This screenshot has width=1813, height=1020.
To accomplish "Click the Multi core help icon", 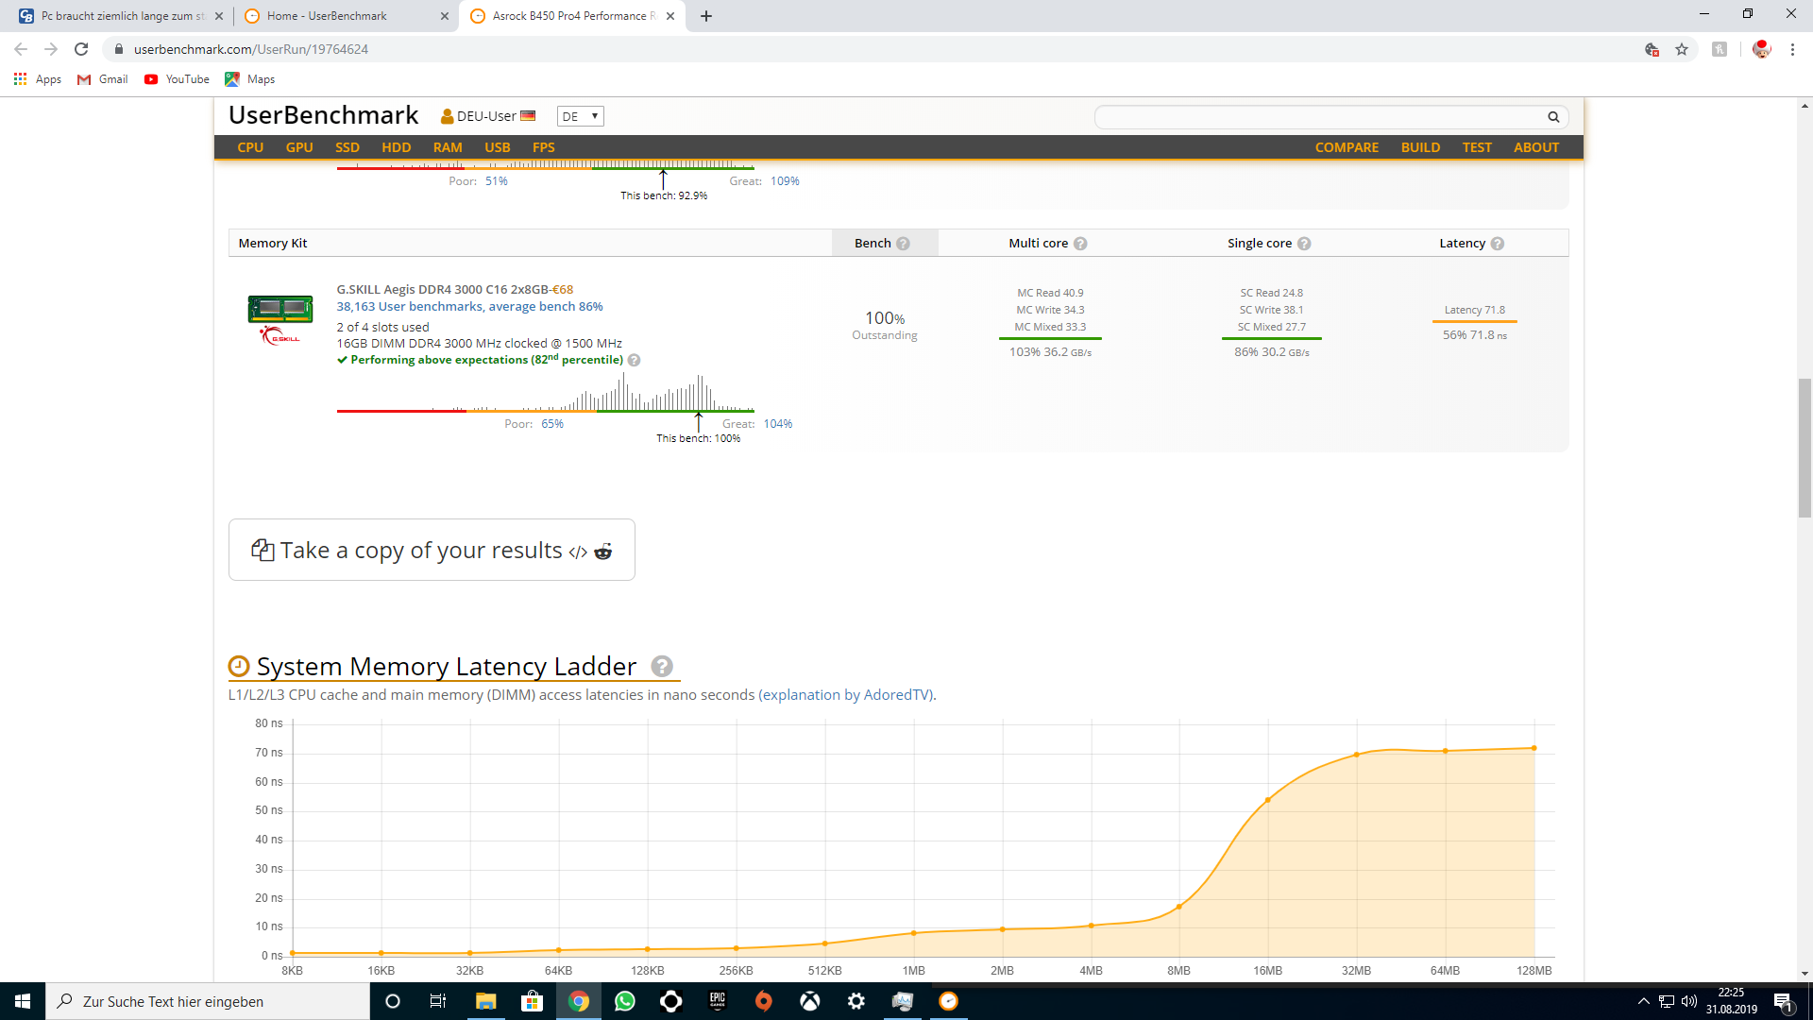I will [1080, 244].
